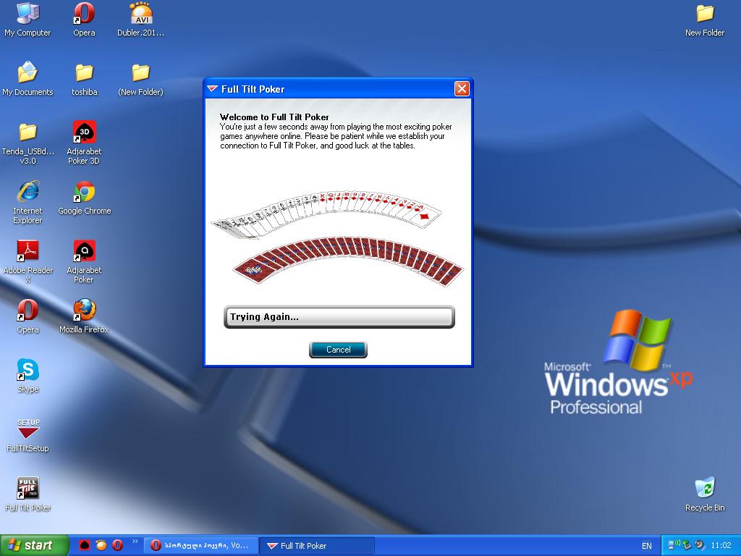741x556 pixels.
Task: Select the top-row Opera desktop shortcut
Action: click(84, 20)
